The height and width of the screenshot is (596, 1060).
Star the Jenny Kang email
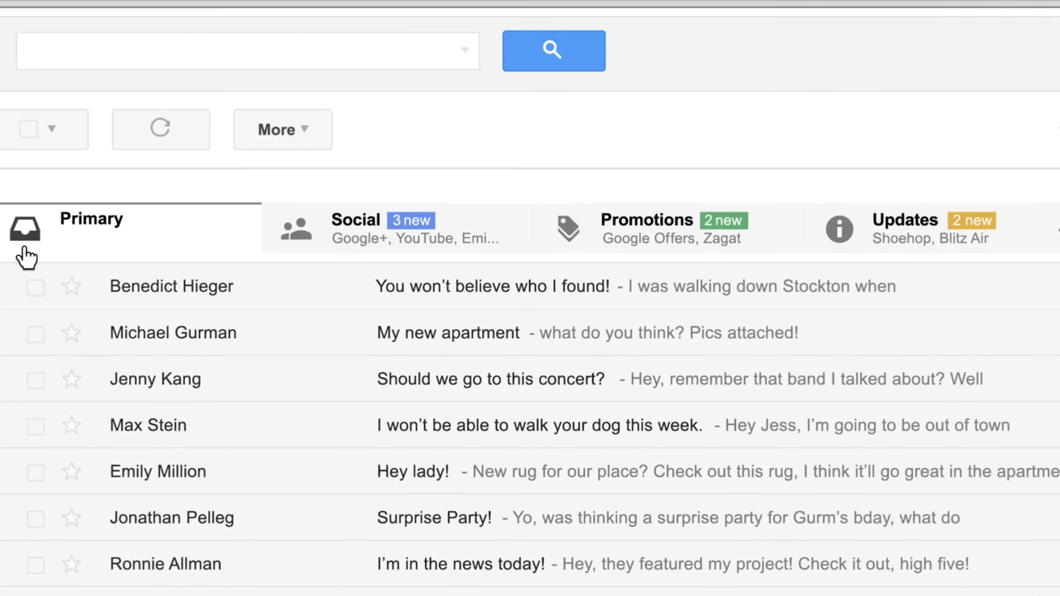(72, 379)
